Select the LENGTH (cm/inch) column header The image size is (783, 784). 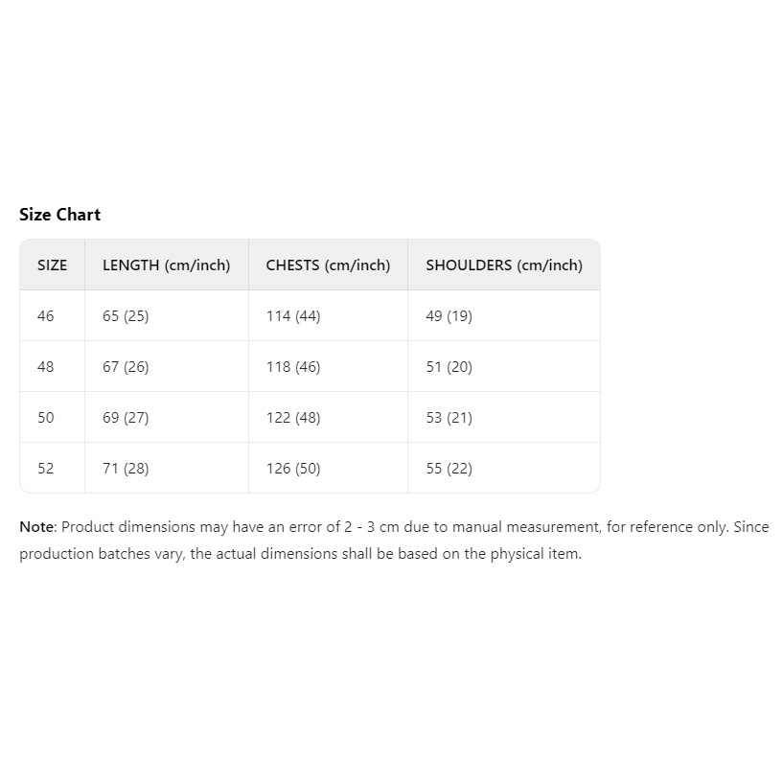167,265
